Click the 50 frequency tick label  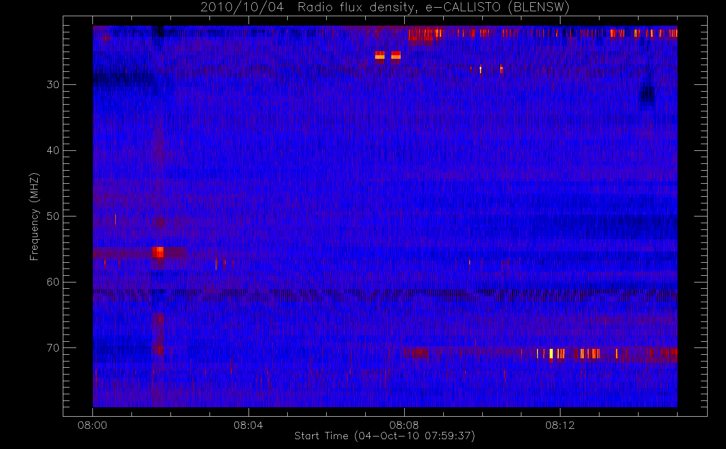[53, 216]
